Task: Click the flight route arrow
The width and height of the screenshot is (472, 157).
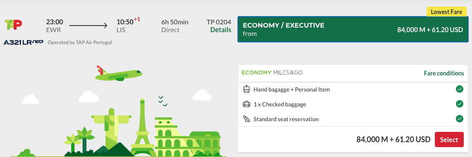Action: pyautogui.click(x=88, y=26)
